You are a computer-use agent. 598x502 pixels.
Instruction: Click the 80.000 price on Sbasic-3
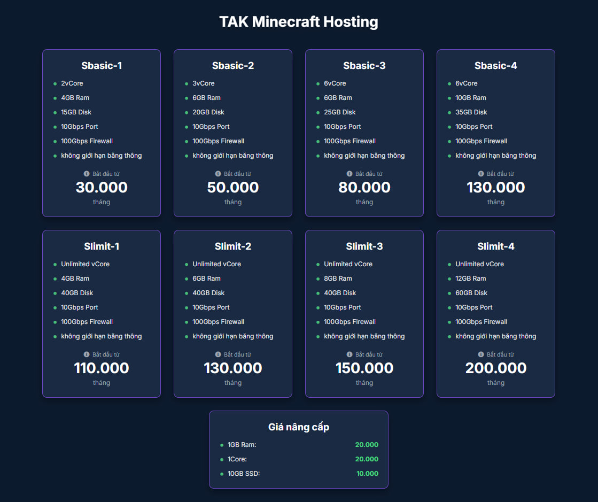364,187
